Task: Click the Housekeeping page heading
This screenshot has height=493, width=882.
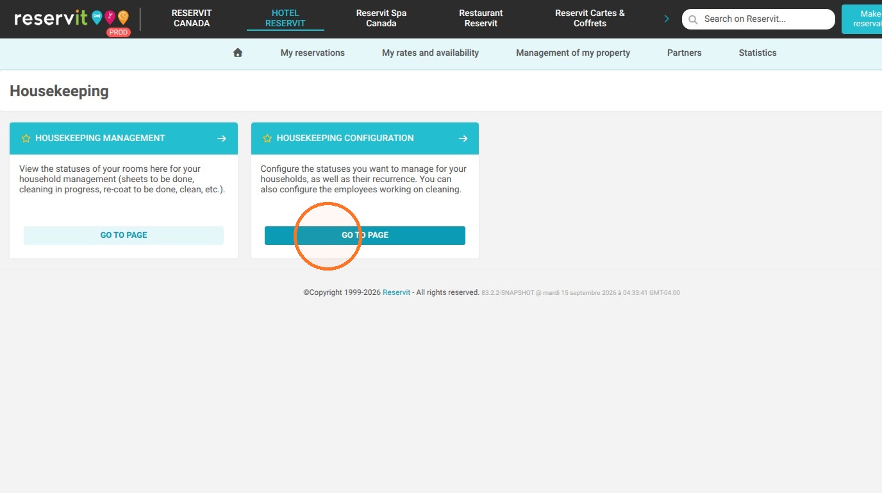Action: point(59,91)
